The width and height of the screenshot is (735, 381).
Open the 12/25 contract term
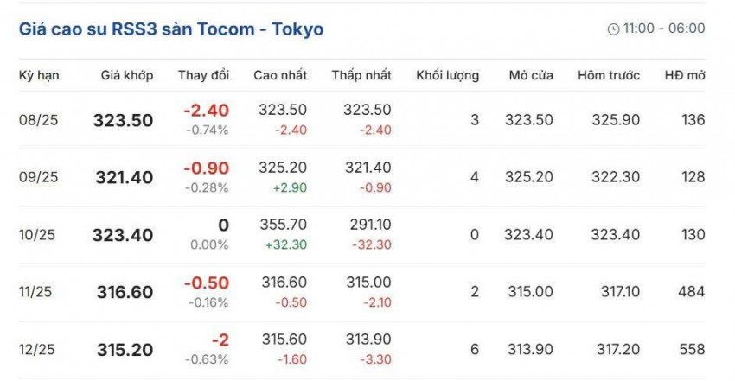tap(39, 350)
